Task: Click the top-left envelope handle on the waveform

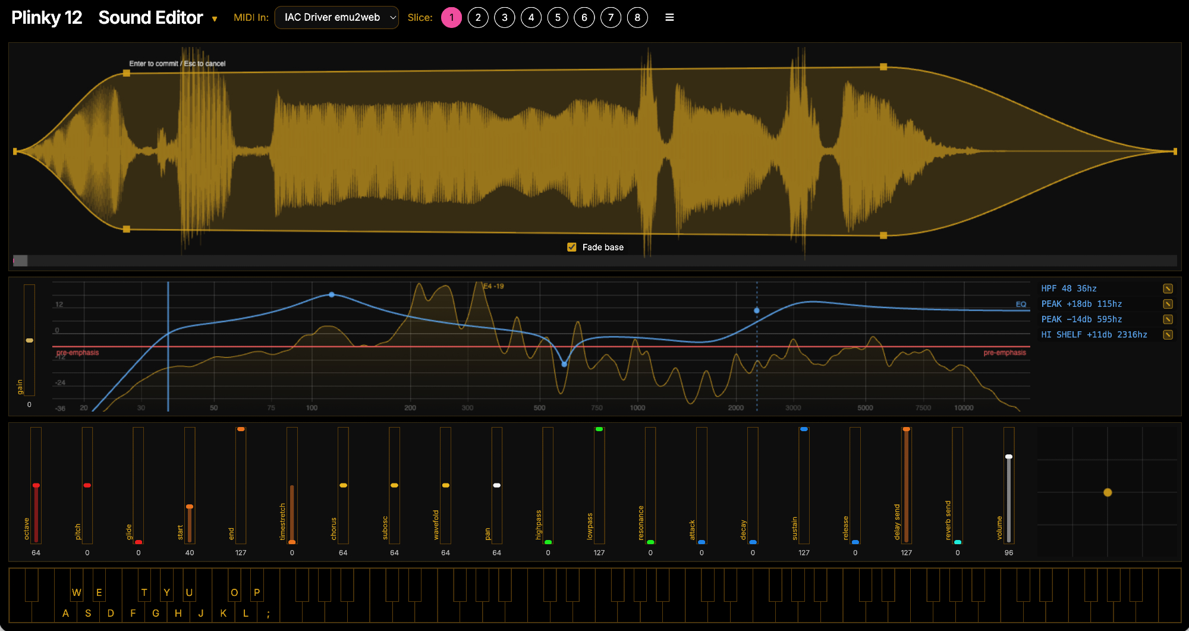Action: [x=126, y=73]
